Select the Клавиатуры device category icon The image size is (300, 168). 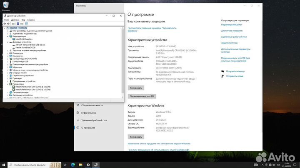point(11,53)
